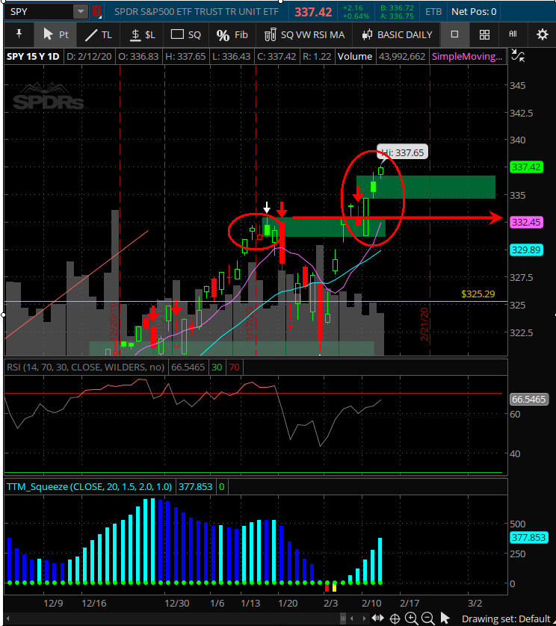Click the RSI oversold 30 value
The image size is (556, 626).
pyautogui.click(x=217, y=367)
